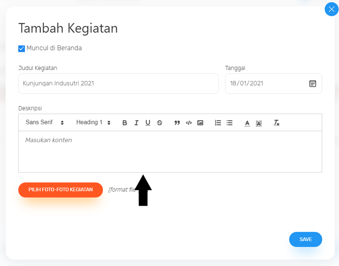Focus the Judul Kegiatan input field

click(119, 84)
